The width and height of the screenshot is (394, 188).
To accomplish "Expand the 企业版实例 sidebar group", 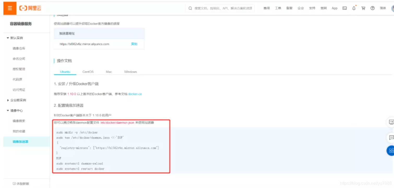I will [x=16, y=100].
